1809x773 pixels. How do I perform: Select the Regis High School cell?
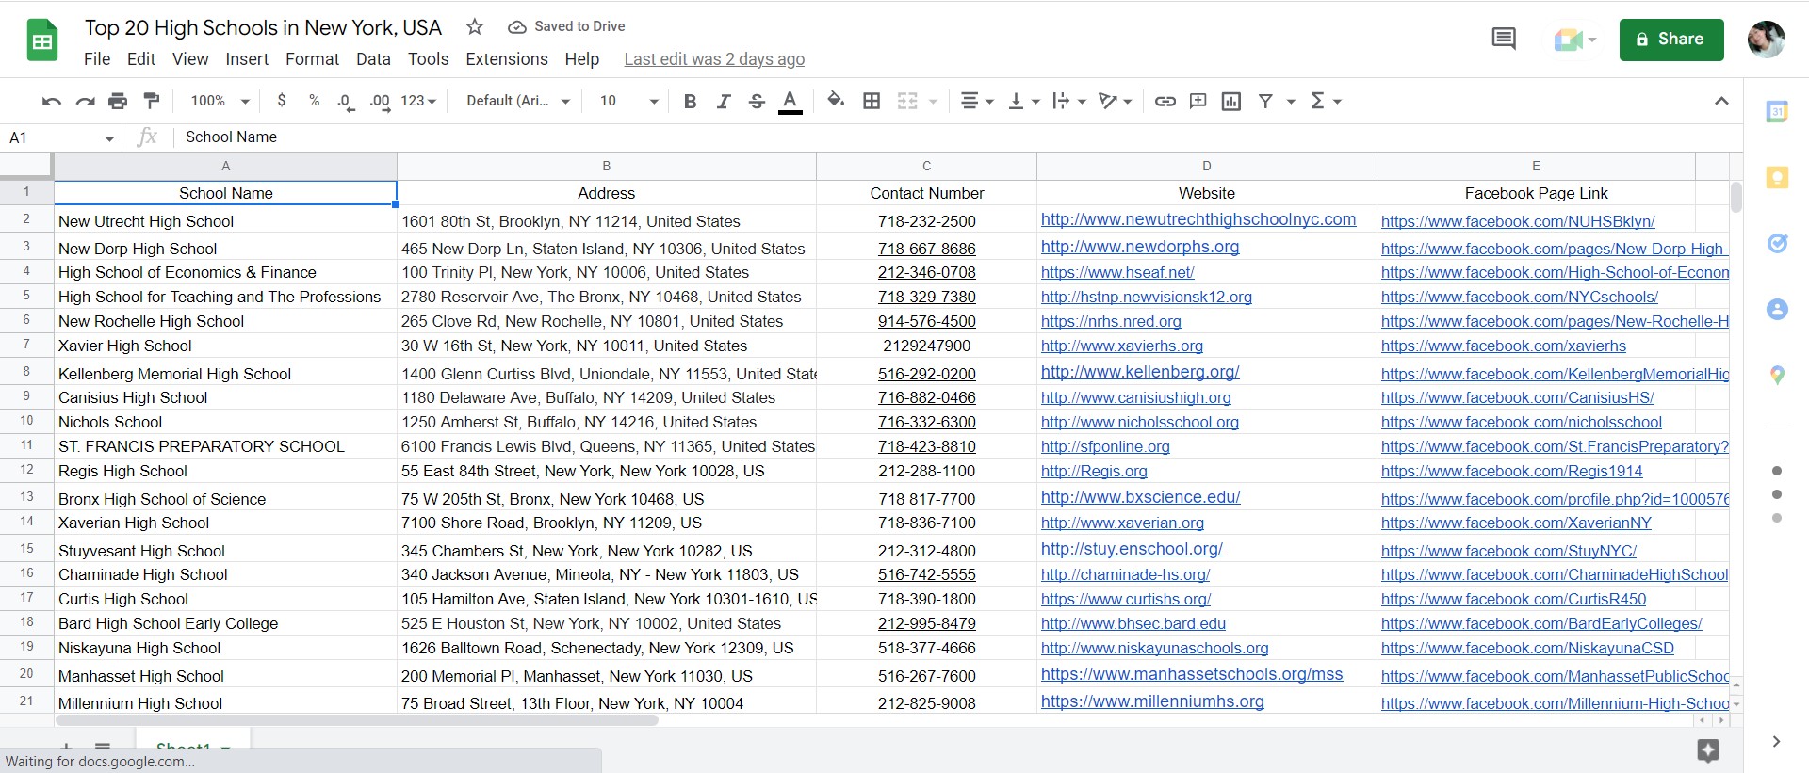(226, 471)
